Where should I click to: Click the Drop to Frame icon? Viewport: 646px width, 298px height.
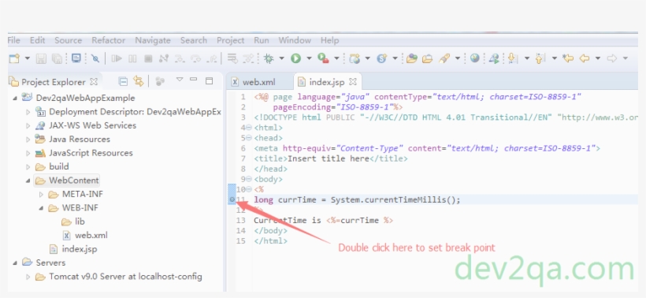point(232,58)
